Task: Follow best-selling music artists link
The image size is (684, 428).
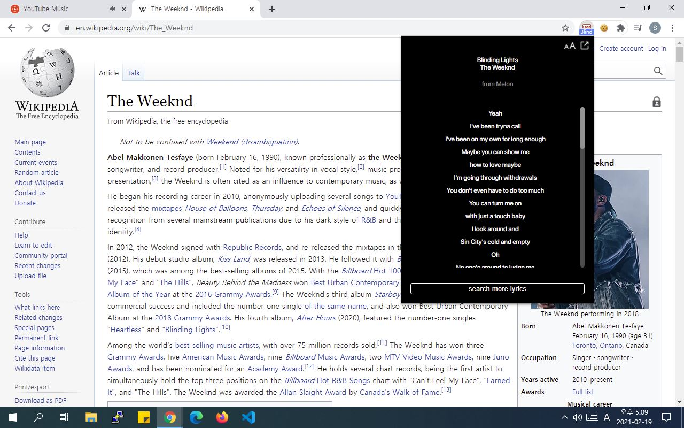Action: (217, 345)
